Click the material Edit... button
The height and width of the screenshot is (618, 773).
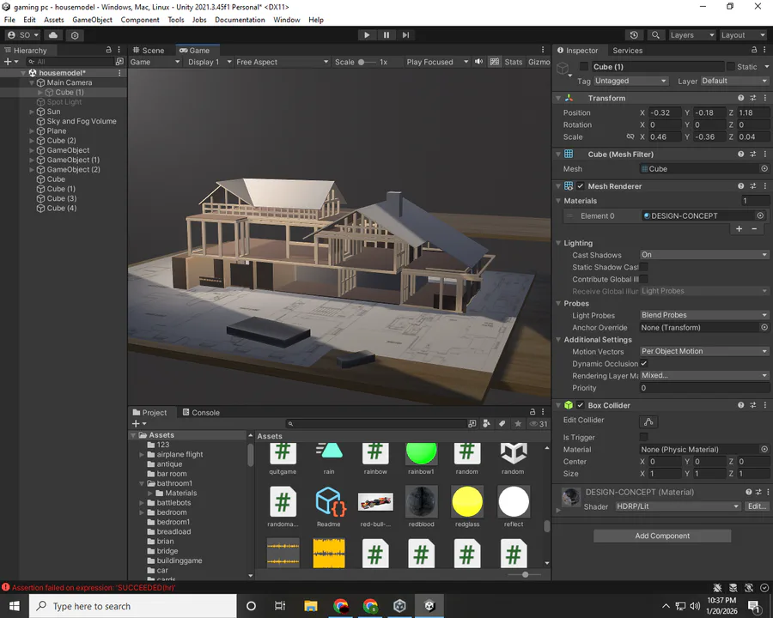click(x=757, y=506)
